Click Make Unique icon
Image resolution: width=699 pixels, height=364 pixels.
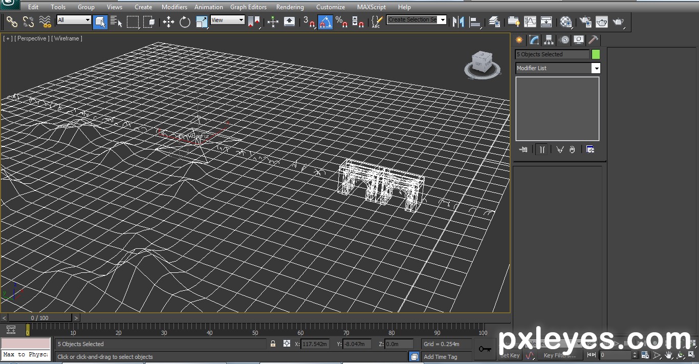[560, 149]
